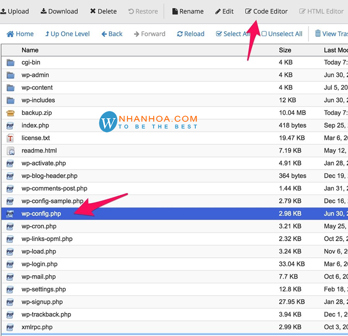Click the wp-includes folder name
Image resolution: width=348 pixels, height=336 pixels.
pos(38,100)
